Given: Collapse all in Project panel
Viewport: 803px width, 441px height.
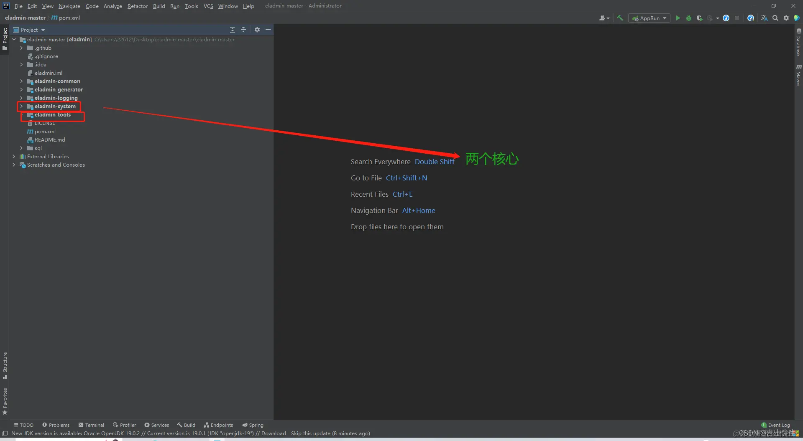Looking at the screenshot, I should click(x=243, y=30).
